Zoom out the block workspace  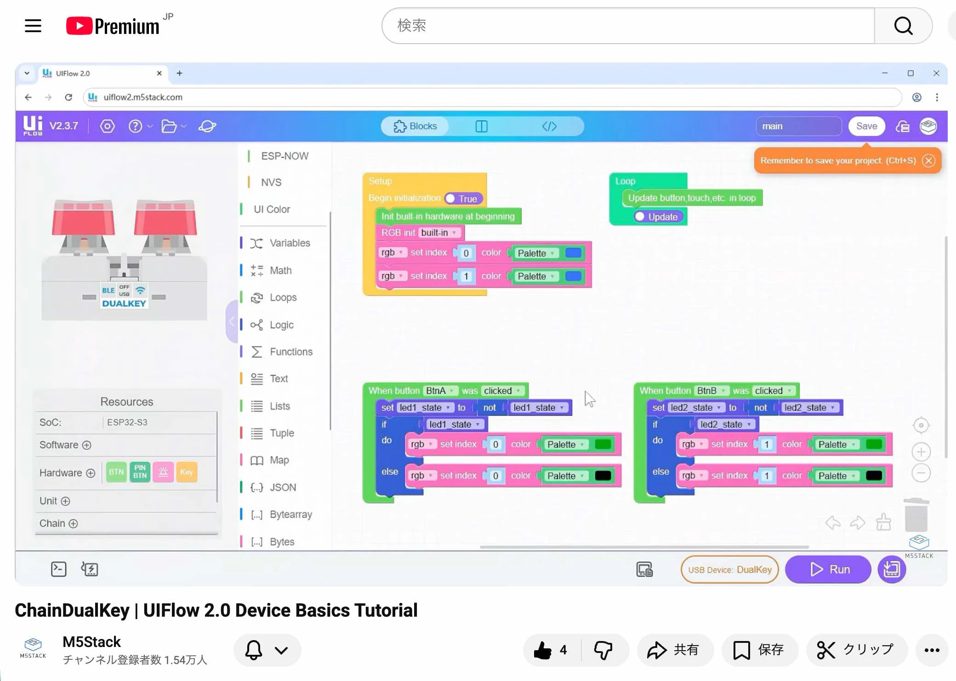point(921,473)
